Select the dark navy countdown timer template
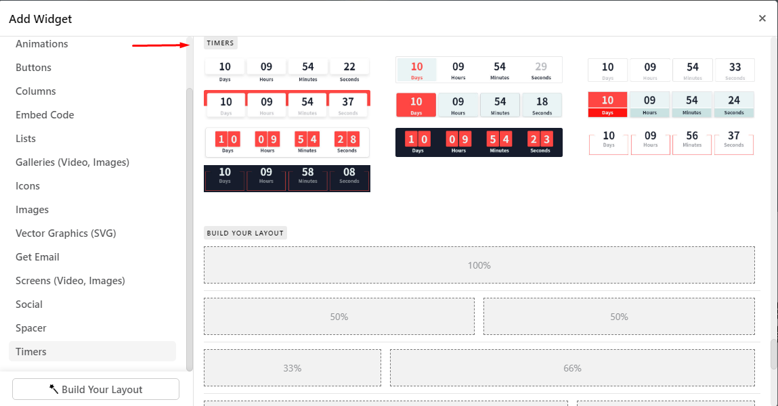This screenshot has width=778, height=406. pyautogui.click(x=479, y=142)
